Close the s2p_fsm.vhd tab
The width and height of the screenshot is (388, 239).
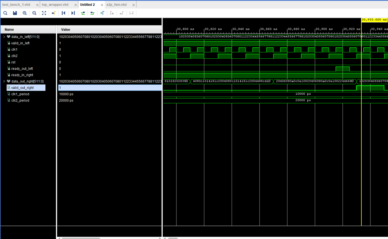click(x=134, y=5)
